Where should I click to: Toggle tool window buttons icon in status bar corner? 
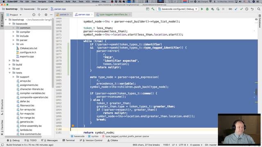coord(2,145)
